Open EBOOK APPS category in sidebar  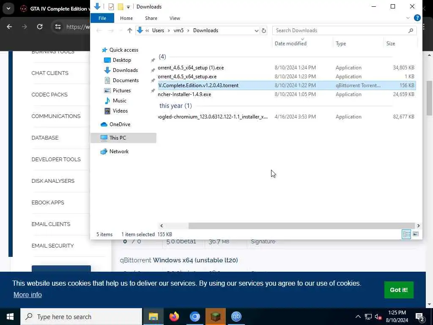(x=47, y=202)
